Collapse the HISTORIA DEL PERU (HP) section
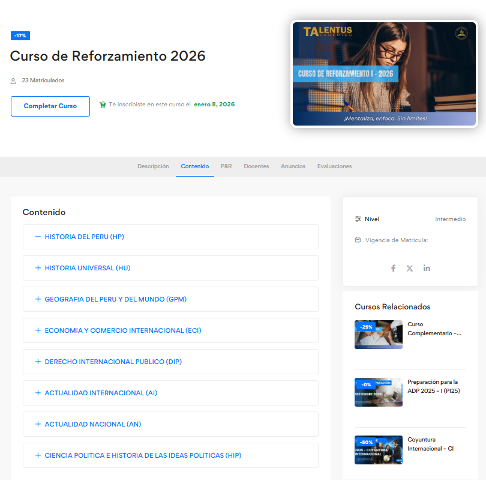 point(38,237)
